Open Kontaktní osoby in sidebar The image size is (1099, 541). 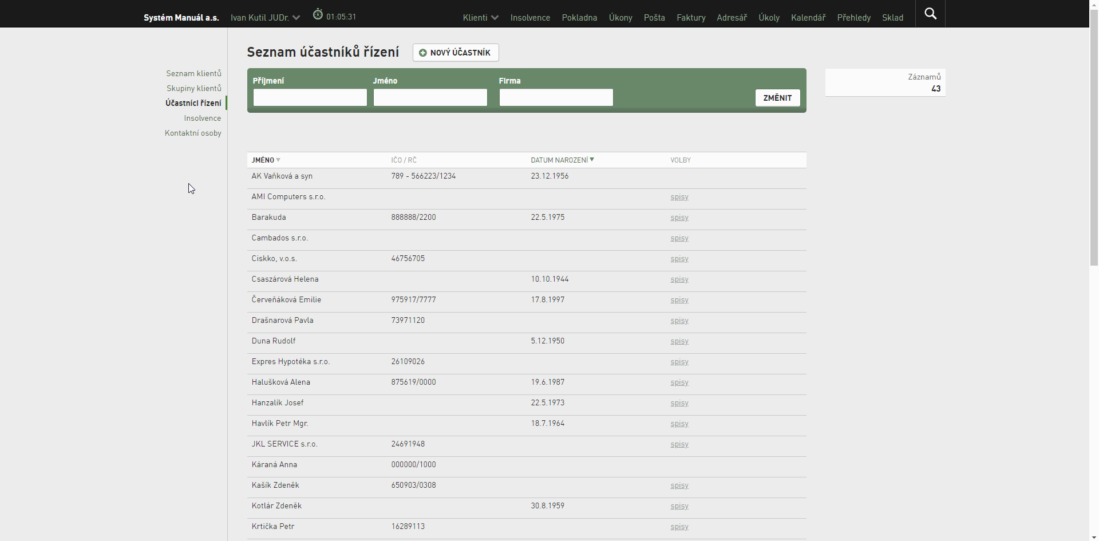coord(193,133)
